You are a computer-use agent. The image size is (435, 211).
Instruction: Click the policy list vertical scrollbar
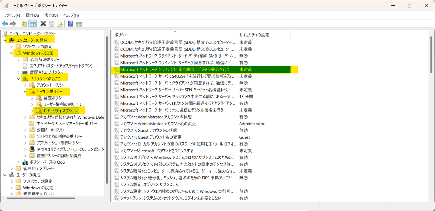(x=431, y=114)
